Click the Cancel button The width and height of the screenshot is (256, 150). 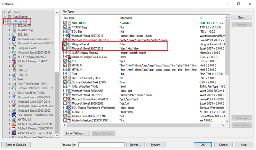(x=223, y=145)
